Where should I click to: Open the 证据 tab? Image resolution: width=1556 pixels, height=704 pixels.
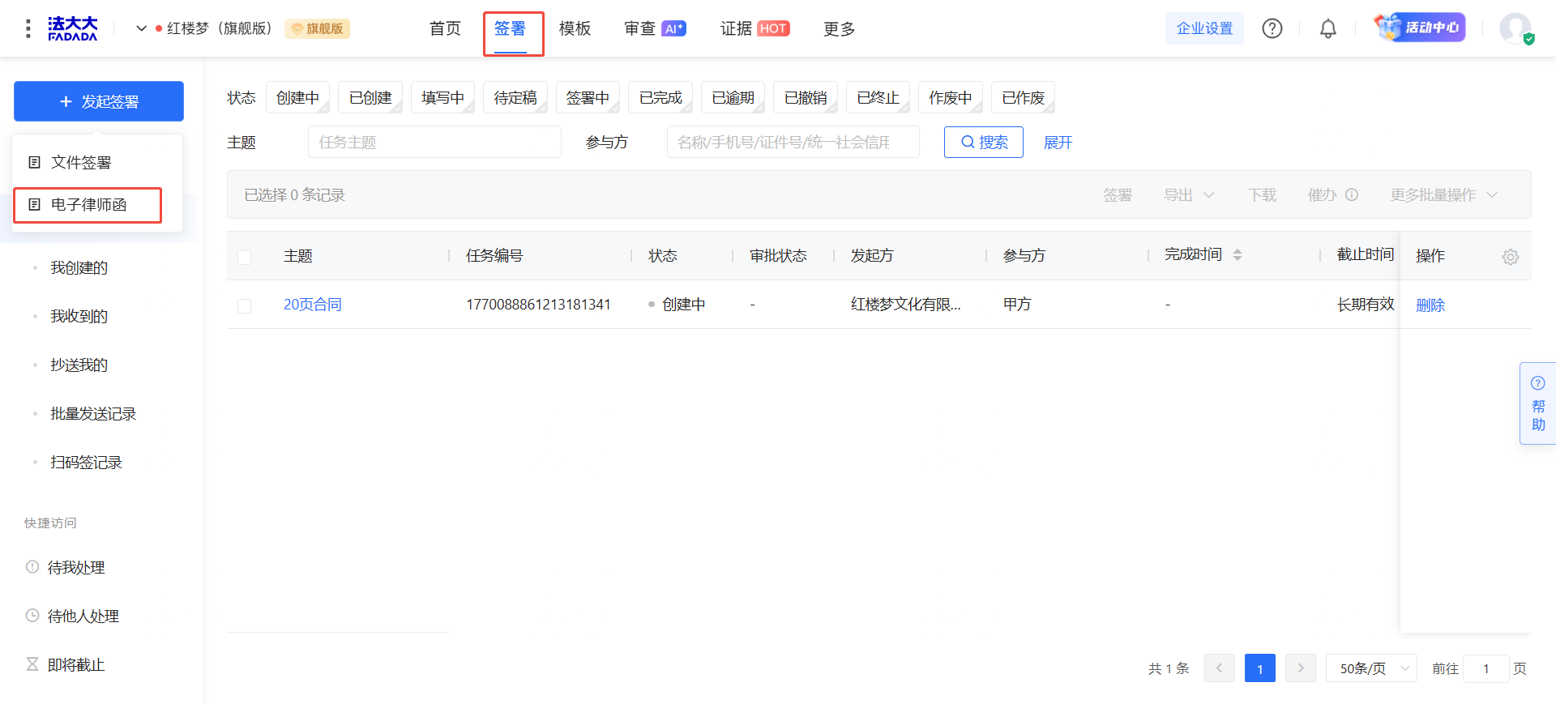[x=754, y=29]
